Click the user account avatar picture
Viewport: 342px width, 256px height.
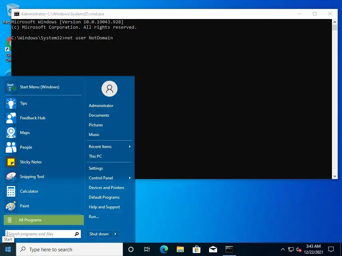(110, 89)
